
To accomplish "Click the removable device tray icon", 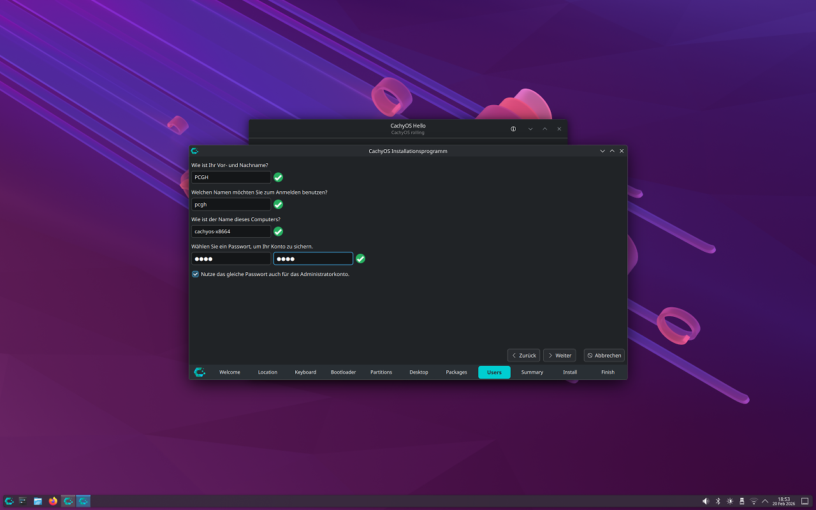I will click(x=742, y=501).
